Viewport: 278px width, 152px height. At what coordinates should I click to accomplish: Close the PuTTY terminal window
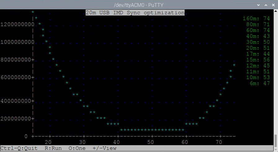tap(273, 5)
